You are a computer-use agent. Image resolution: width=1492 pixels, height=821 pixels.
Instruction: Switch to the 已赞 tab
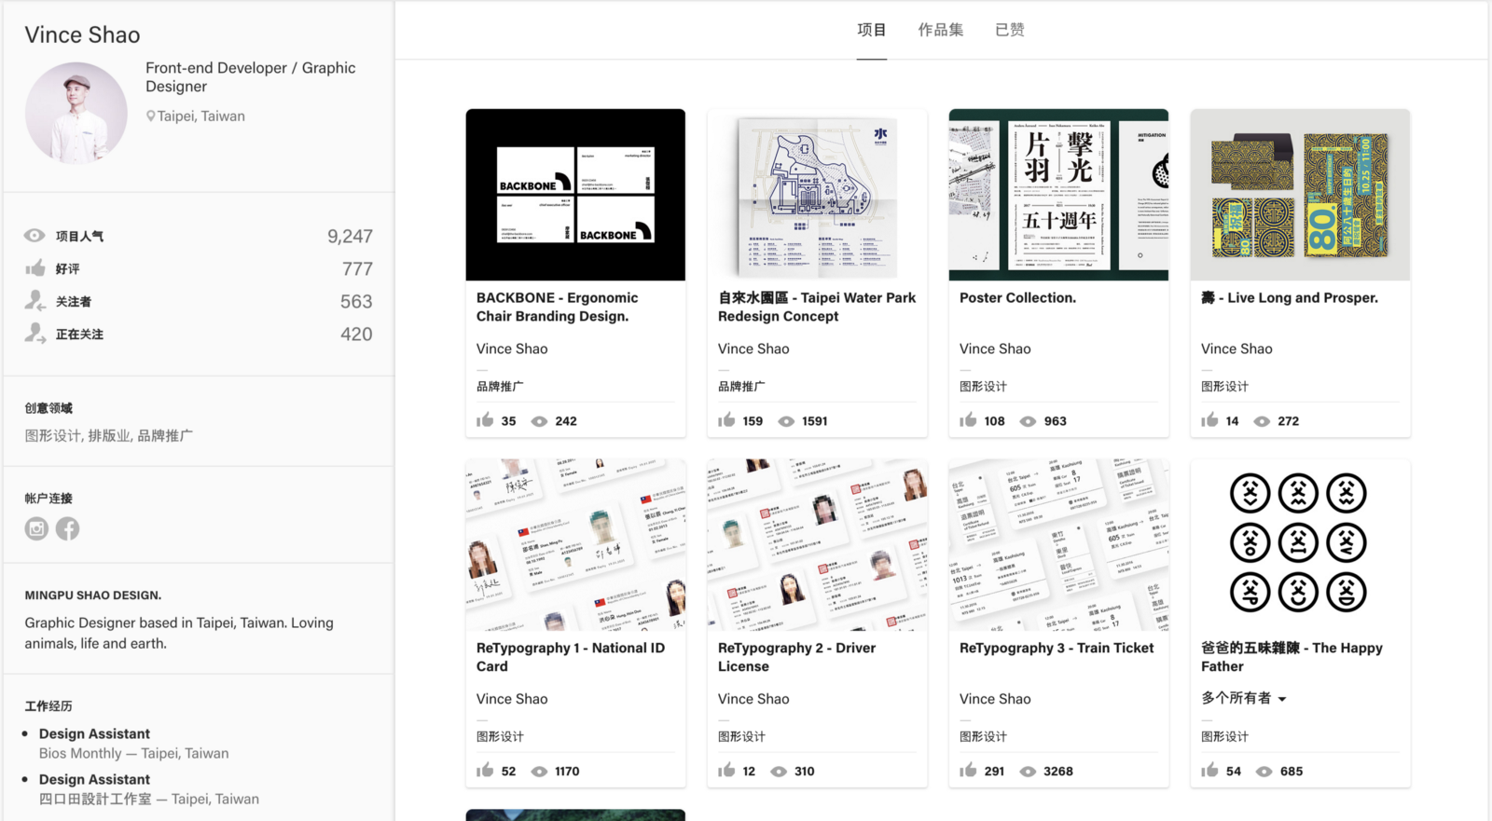[x=1010, y=30]
